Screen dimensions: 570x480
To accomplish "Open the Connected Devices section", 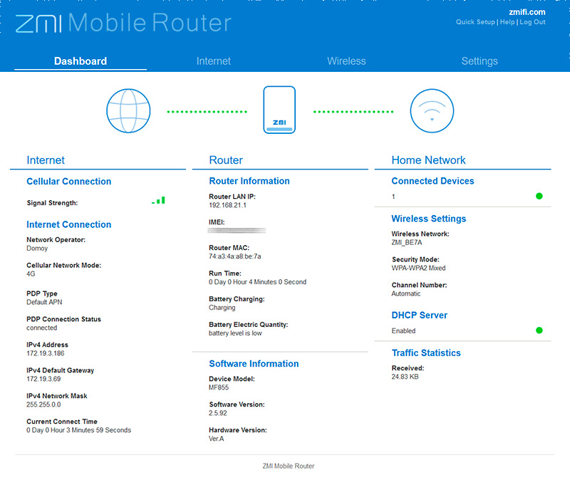I will 432,181.
